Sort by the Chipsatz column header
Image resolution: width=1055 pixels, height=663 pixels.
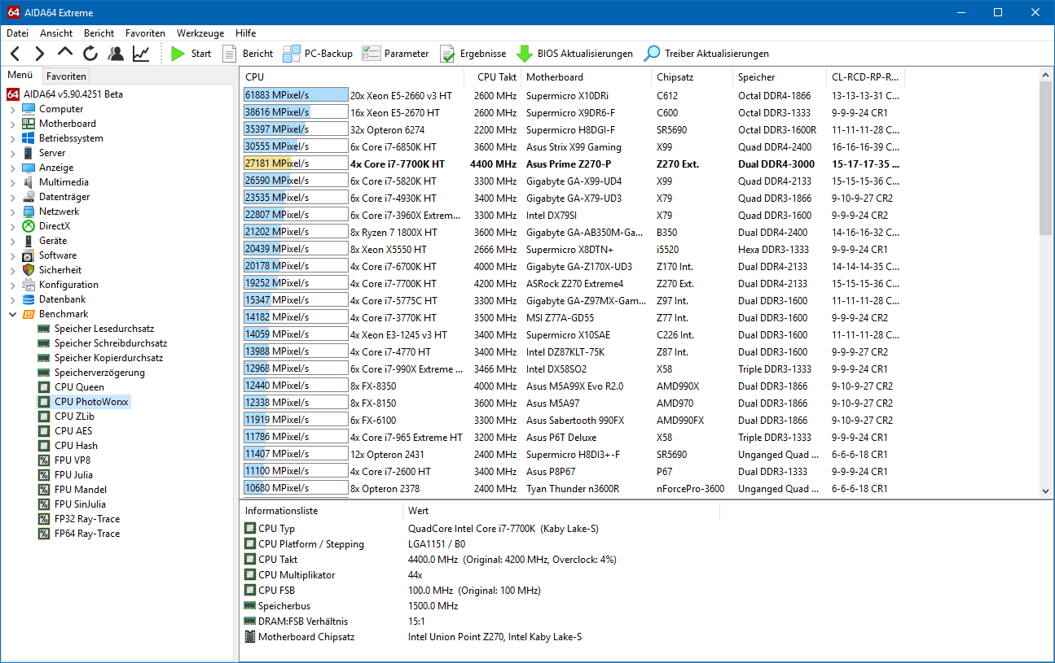click(692, 77)
